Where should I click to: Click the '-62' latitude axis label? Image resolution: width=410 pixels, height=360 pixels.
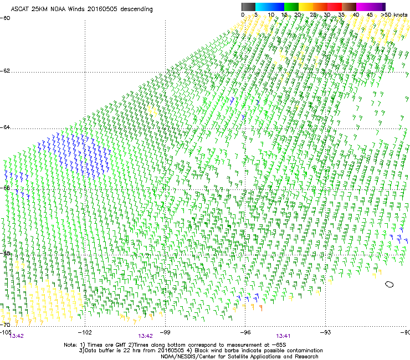(x=5, y=71)
